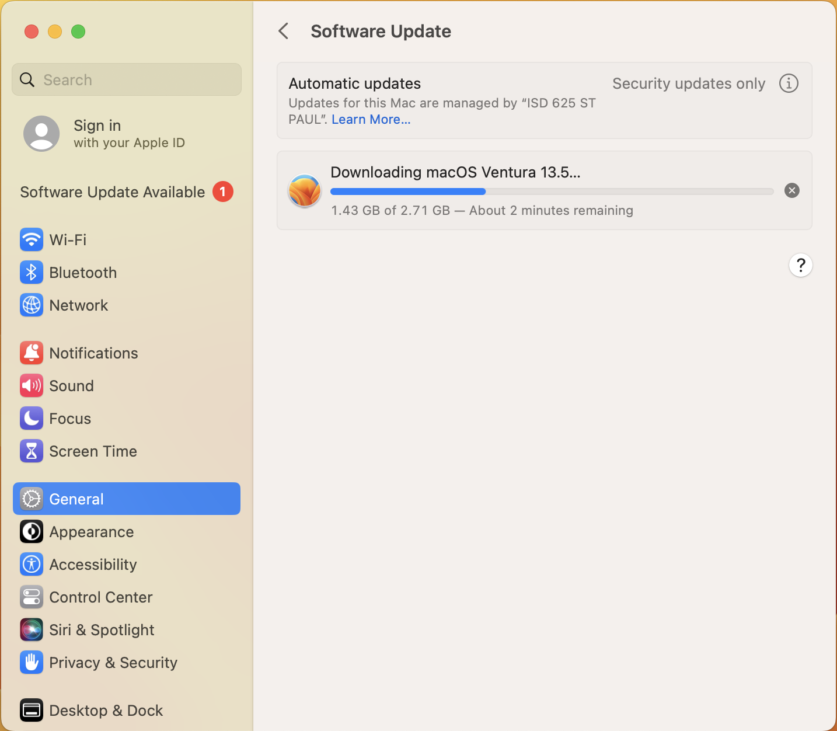Click the 1.43 GB of 2.71 GB status
Screen dimensions: 837x731
[482, 210]
